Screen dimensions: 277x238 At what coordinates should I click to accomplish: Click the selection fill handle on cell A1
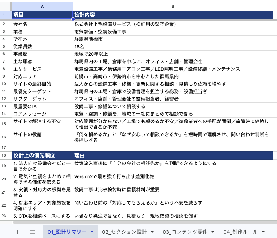pos(73,19)
